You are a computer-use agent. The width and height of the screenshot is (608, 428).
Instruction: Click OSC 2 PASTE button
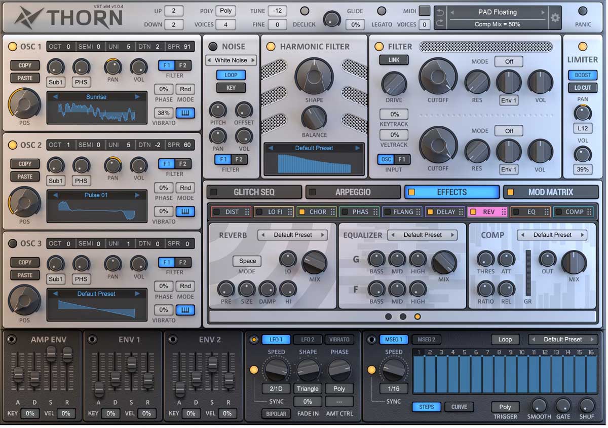tap(25, 176)
